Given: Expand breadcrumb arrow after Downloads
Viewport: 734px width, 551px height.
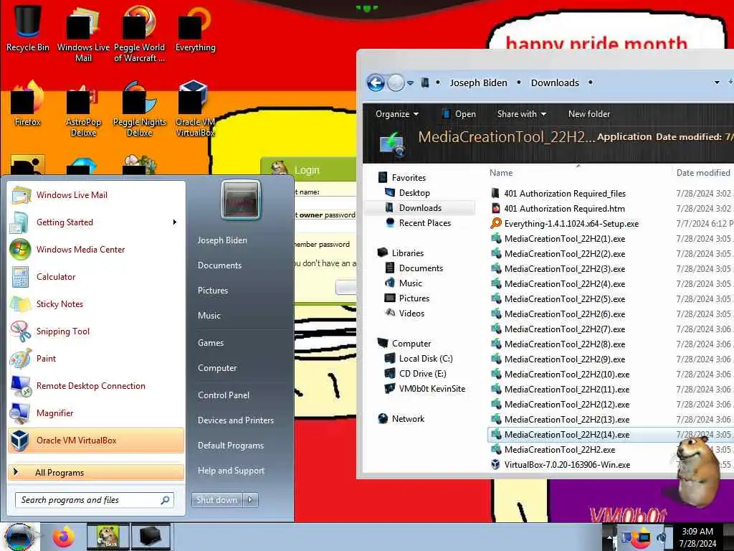Looking at the screenshot, I should coord(591,83).
